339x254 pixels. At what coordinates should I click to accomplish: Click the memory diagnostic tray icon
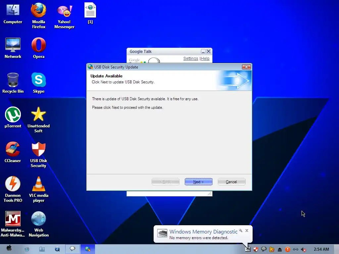[x=248, y=249]
